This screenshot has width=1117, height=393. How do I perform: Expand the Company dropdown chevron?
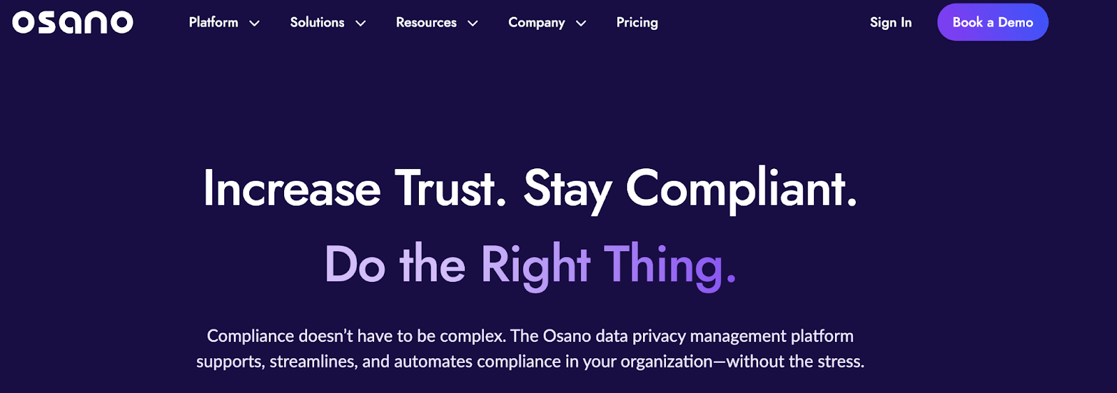(581, 23)
